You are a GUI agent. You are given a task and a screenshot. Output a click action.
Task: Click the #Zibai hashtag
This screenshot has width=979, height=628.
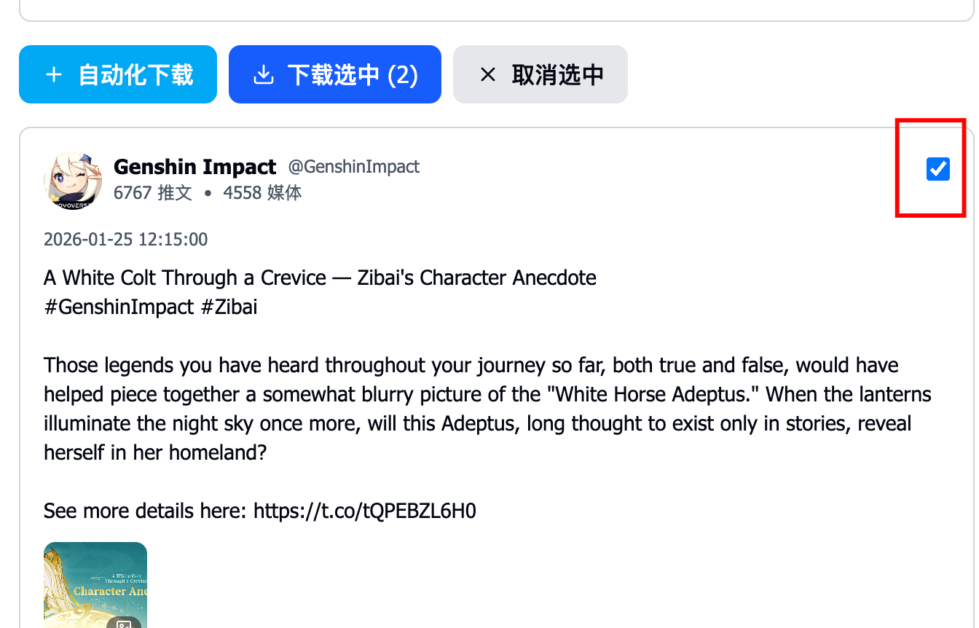pos(229,307)
